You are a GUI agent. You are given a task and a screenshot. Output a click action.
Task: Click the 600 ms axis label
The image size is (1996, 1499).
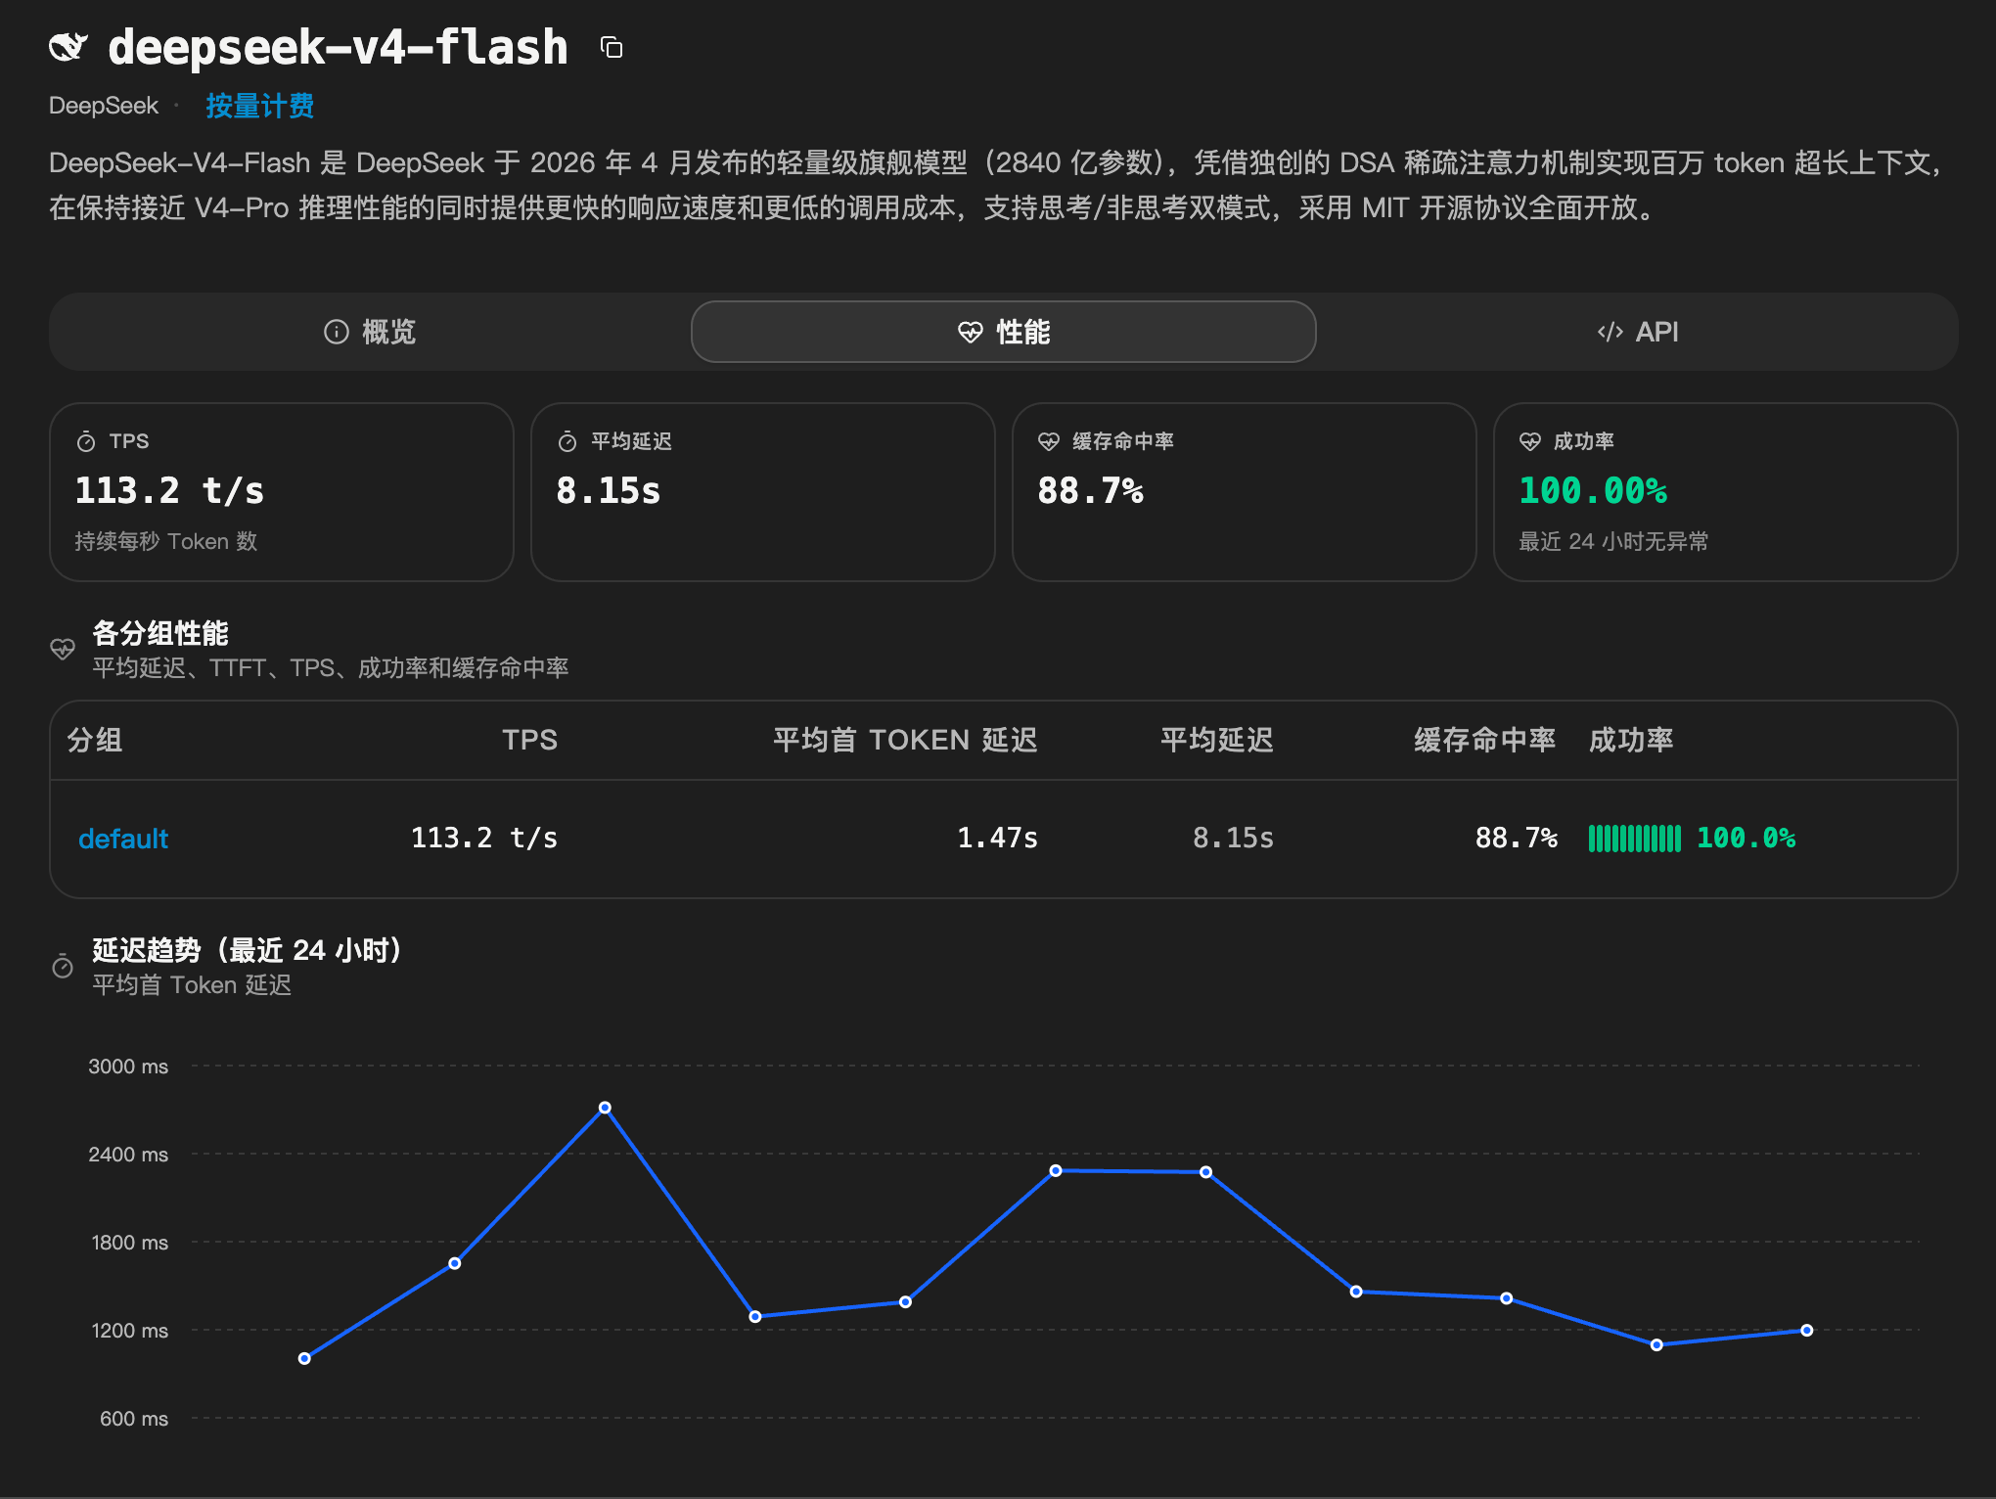click(134, 1418)
